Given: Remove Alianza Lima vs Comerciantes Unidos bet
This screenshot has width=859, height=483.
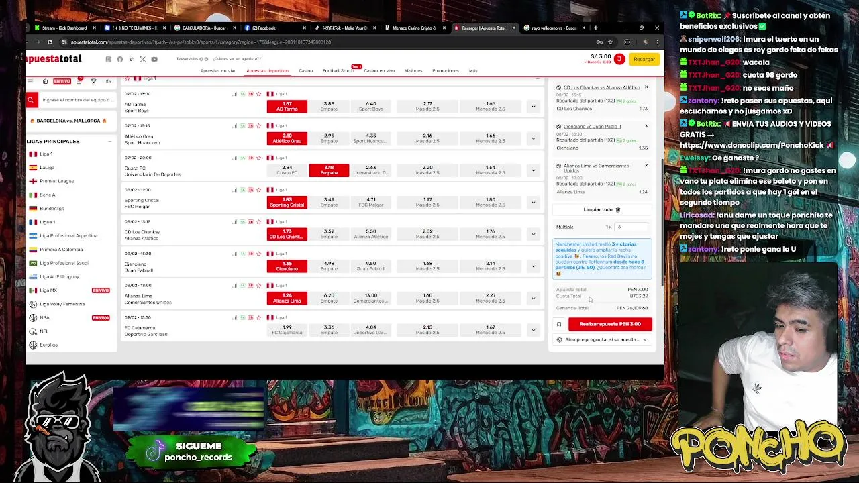Looking at the screenshot, I should coord(646,165).
